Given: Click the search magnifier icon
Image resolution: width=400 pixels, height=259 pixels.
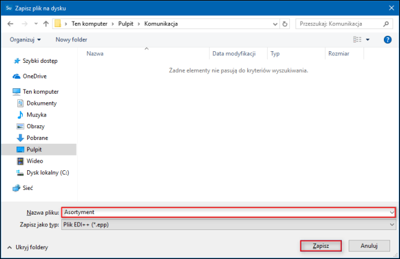Looking at the screenshot, I should coord(386,24).
